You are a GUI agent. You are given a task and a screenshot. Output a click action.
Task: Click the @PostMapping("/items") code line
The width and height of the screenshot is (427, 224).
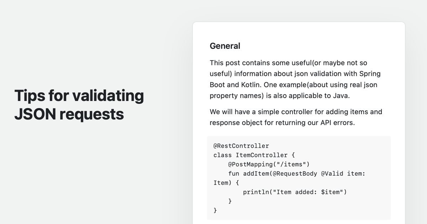point(269,164)
